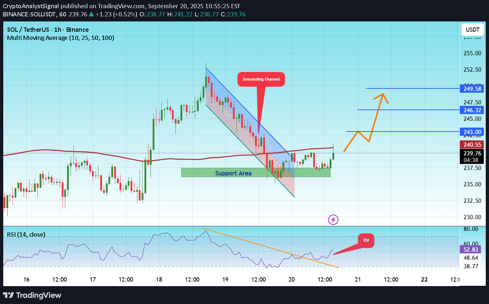
Task: Click bold date label 22 on time axis
Action: (424, 279)
